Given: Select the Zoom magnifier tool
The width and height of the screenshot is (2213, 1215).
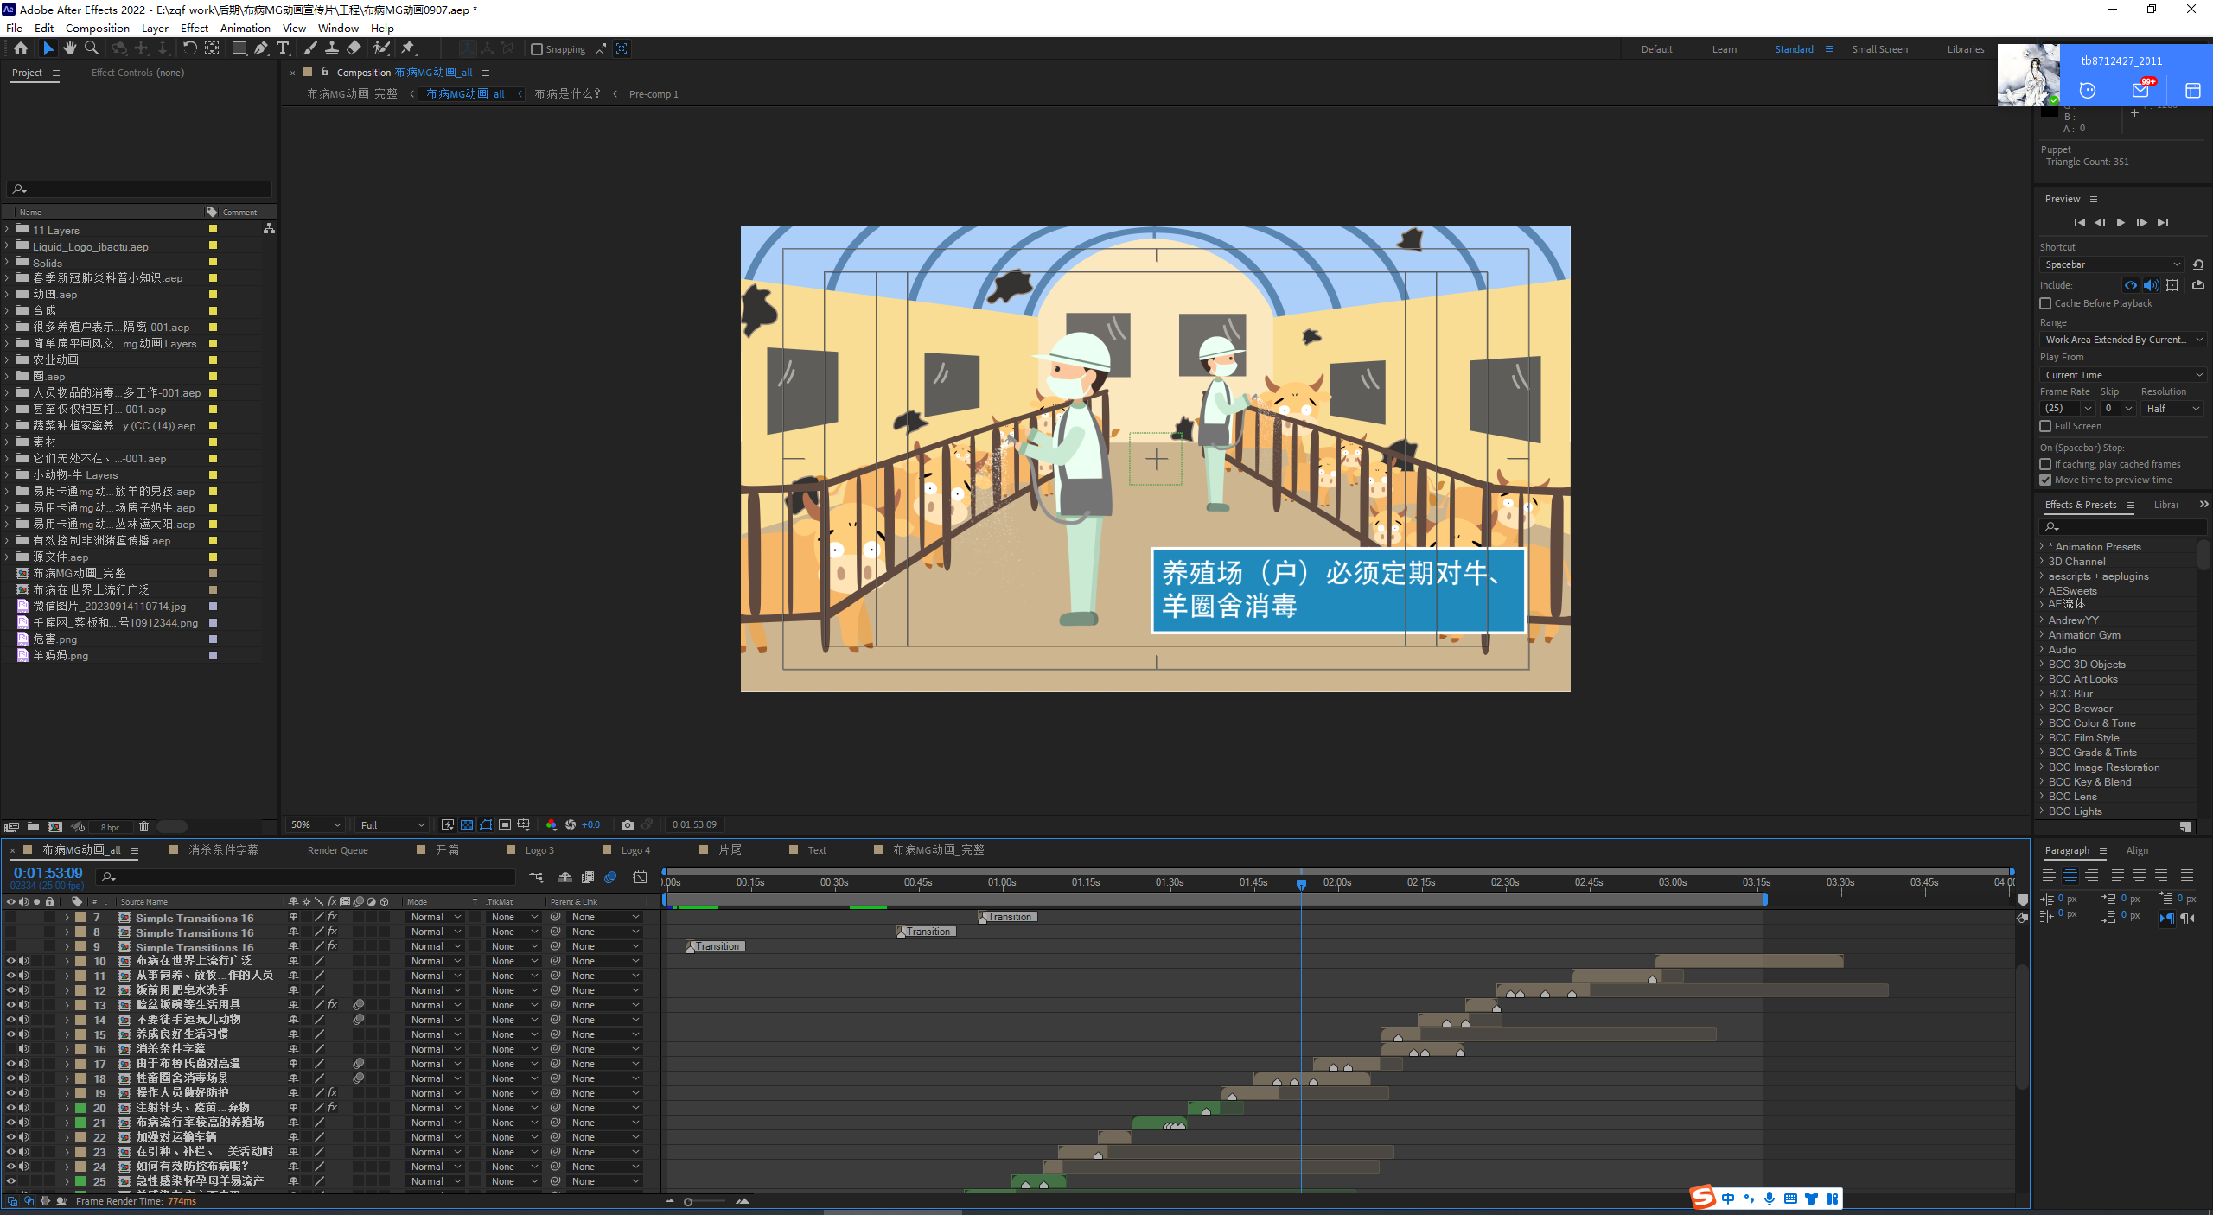Looking at the screenshot, I should tap(91, 48).
